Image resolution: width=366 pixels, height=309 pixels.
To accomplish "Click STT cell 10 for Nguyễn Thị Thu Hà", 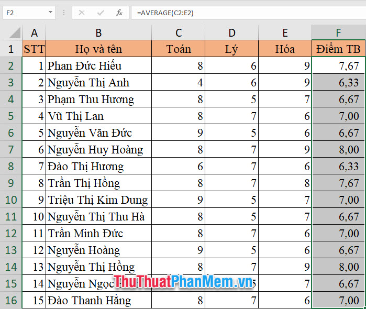I will pos(34,216).
